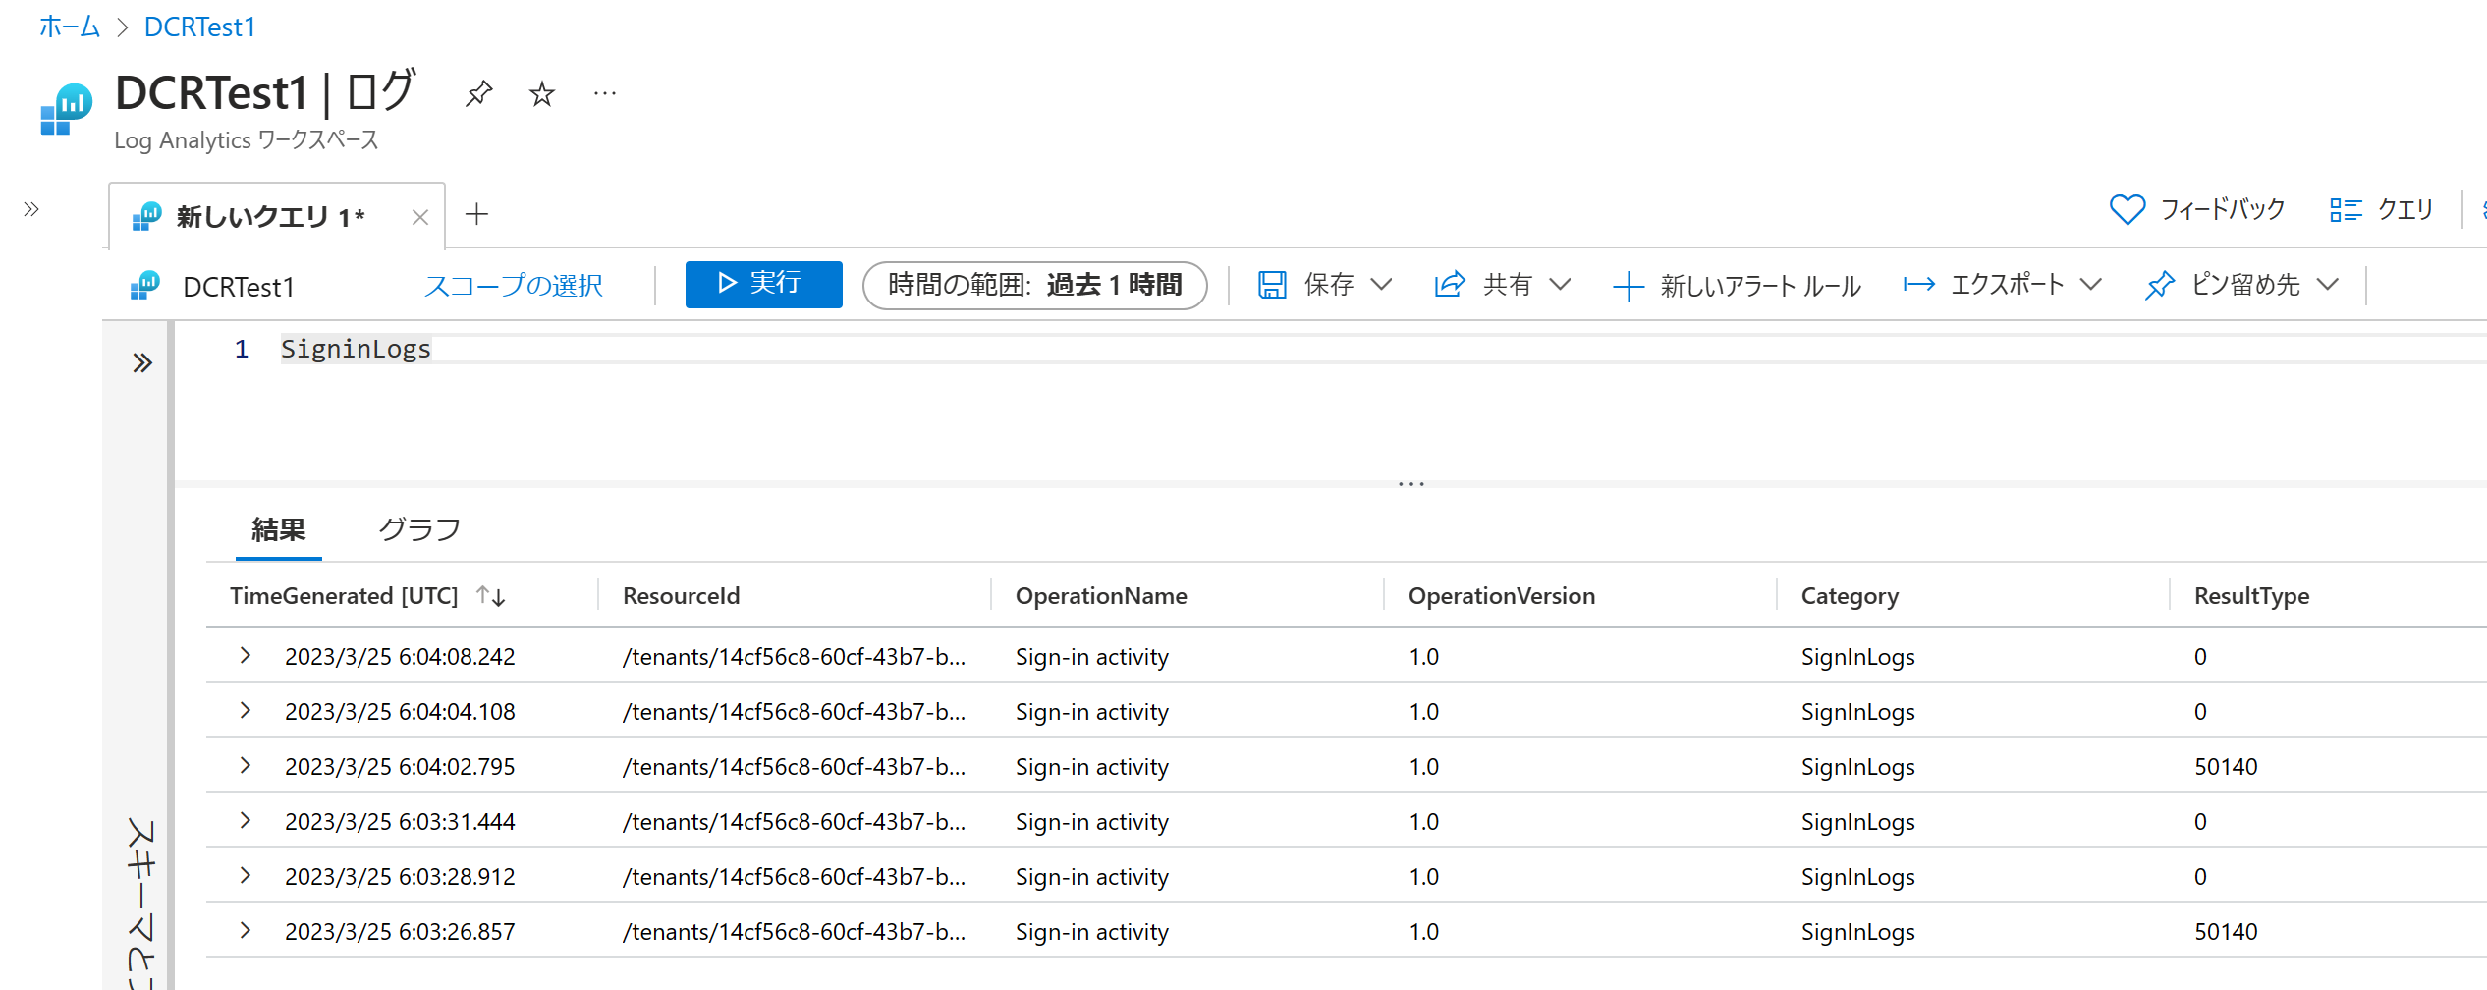
Task: Run the query with the 実行 button
Action: 763,284
